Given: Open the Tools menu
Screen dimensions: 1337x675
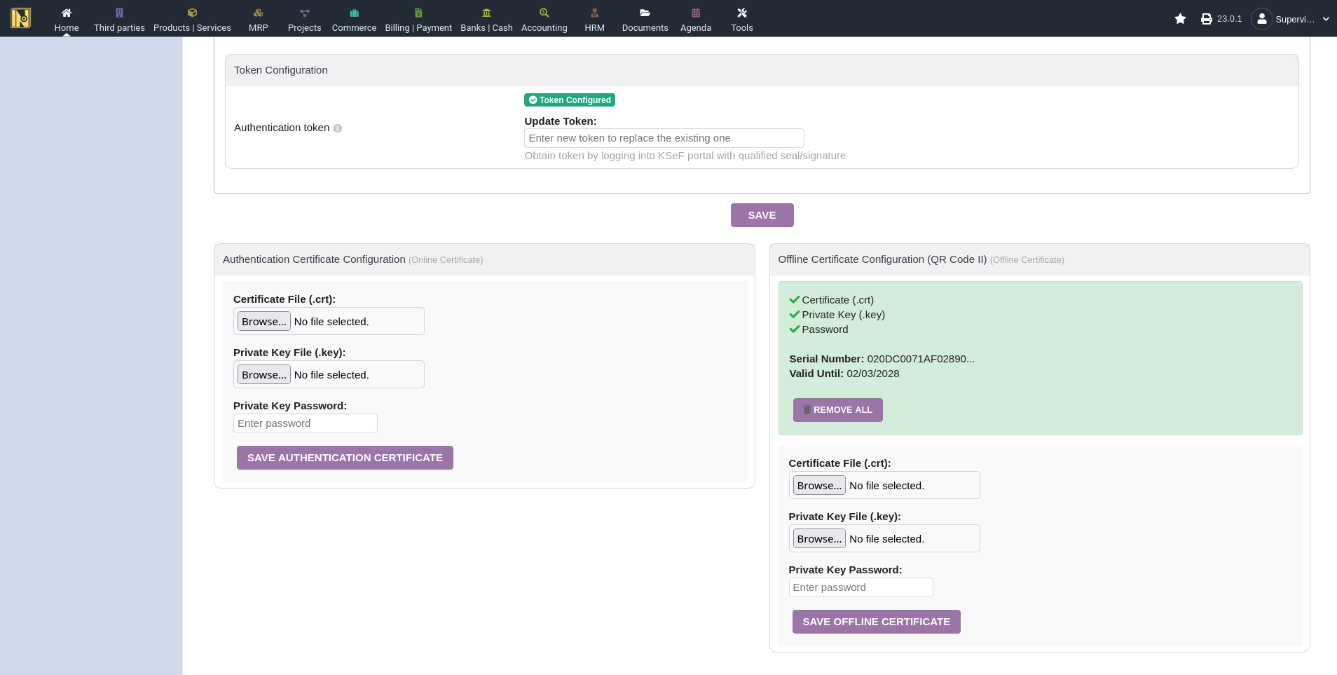Looking at the screenshot, I should 741,19.
